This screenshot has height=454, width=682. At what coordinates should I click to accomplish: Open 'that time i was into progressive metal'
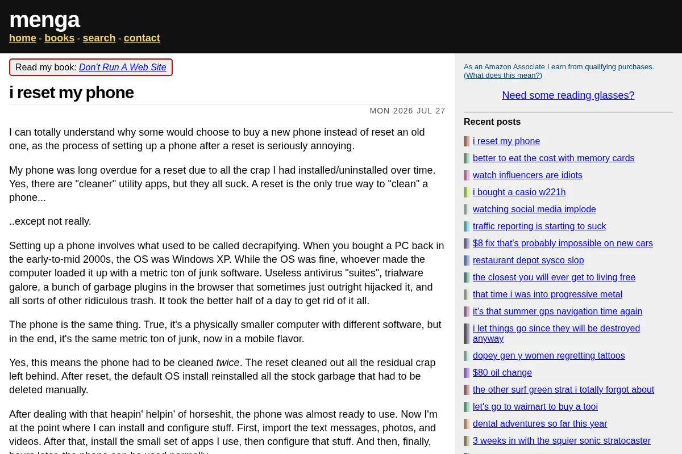(547, 295)
